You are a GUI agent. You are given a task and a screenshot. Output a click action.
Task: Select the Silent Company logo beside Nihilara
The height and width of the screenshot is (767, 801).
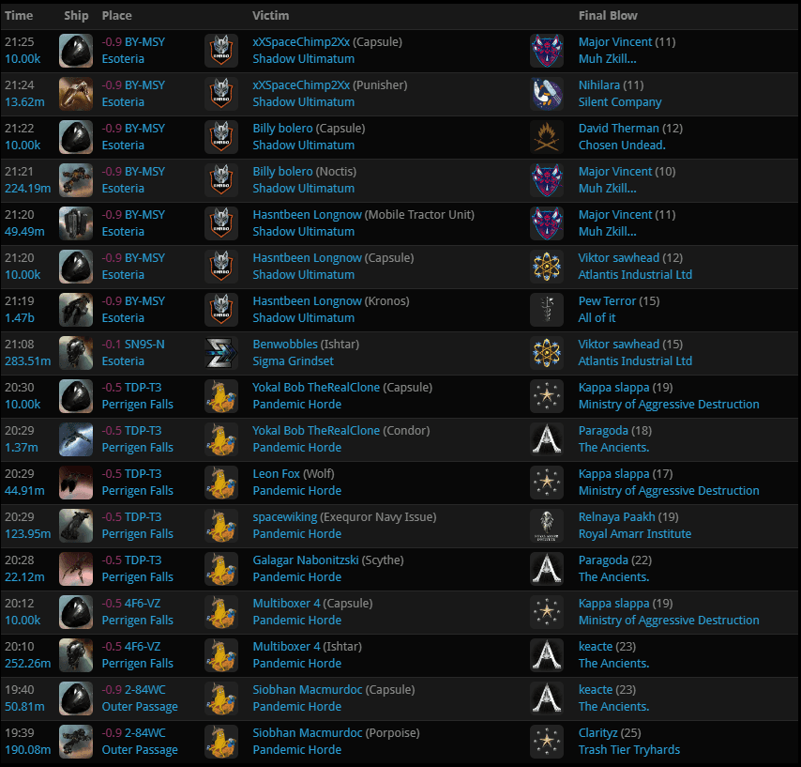coord(547,94)
